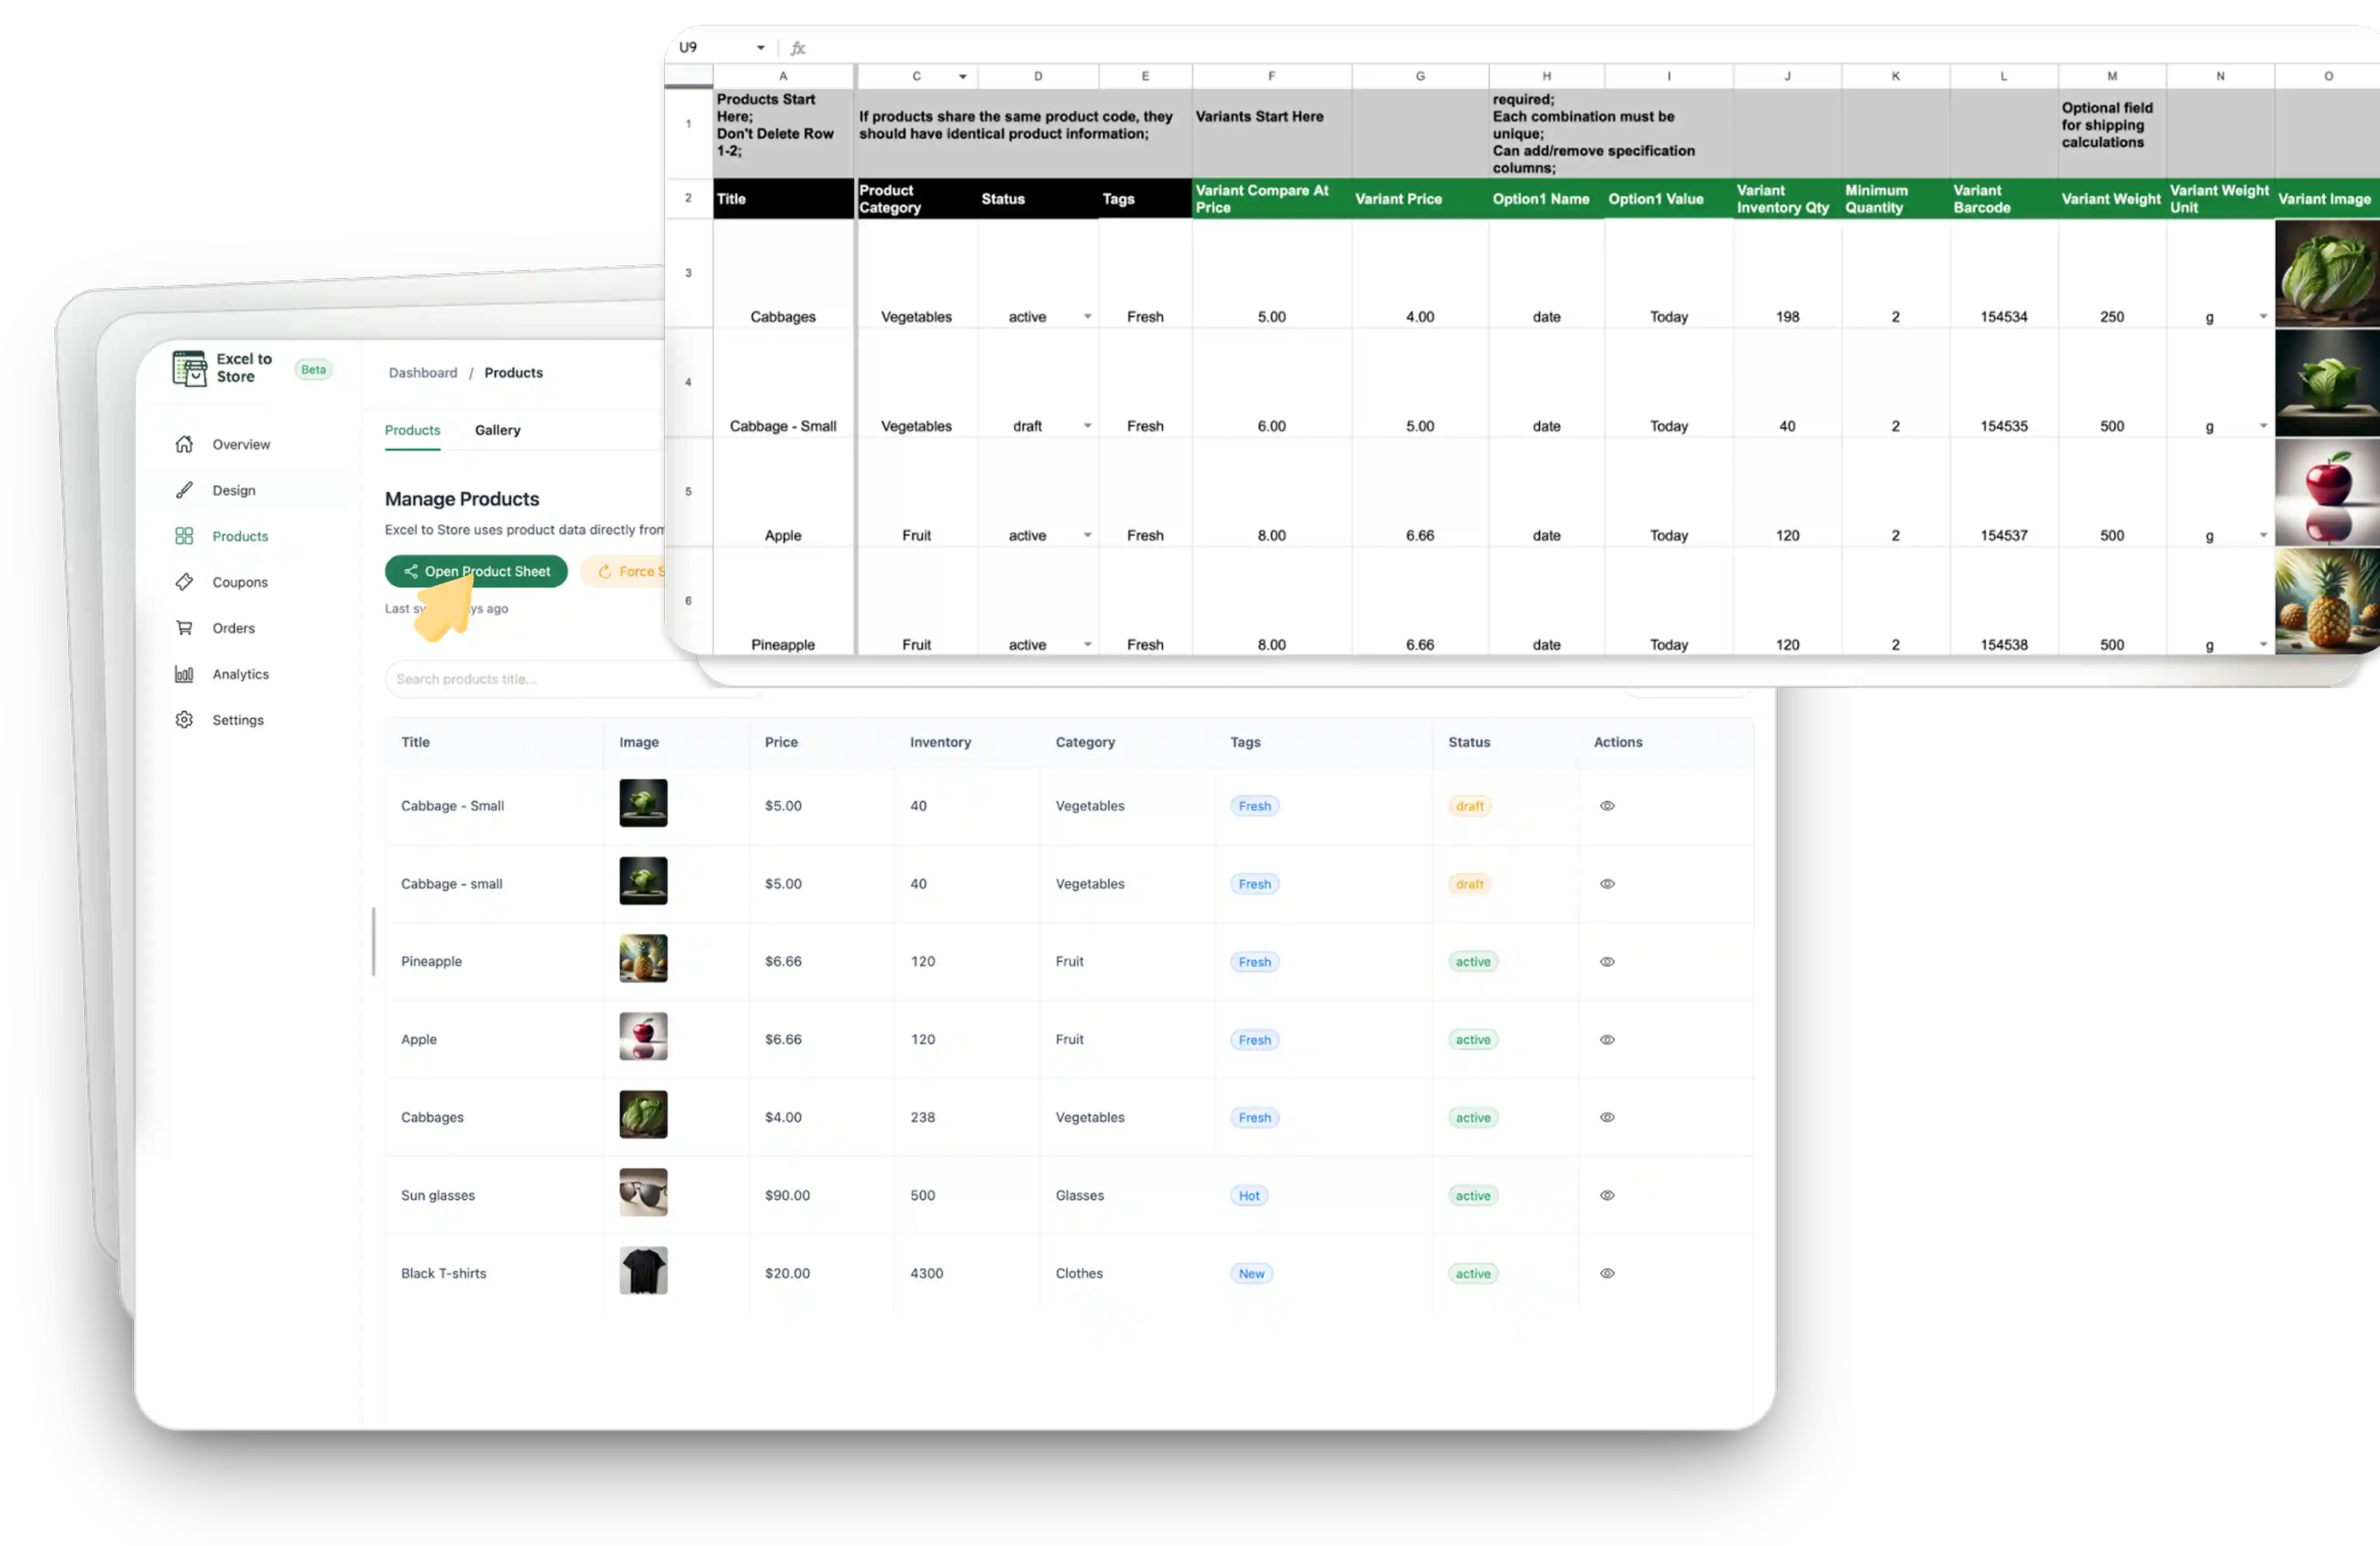This screenshot has height=1546, width=2380.
Task: Open the Analytics bar-chart section
Action: pos(184,674)
